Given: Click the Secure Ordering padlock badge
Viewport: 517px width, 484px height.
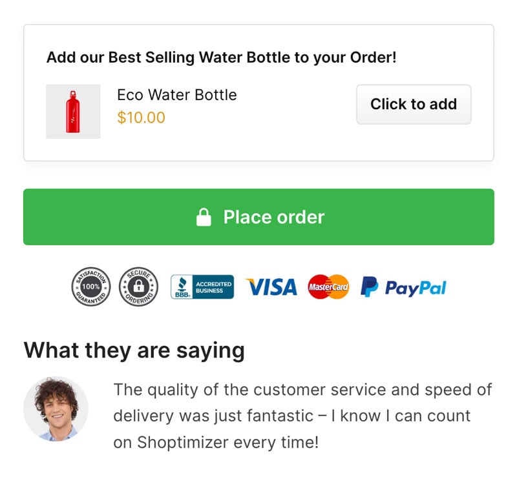Looking at the screenshot, I should pyautogui.click(x=138, y=287).
